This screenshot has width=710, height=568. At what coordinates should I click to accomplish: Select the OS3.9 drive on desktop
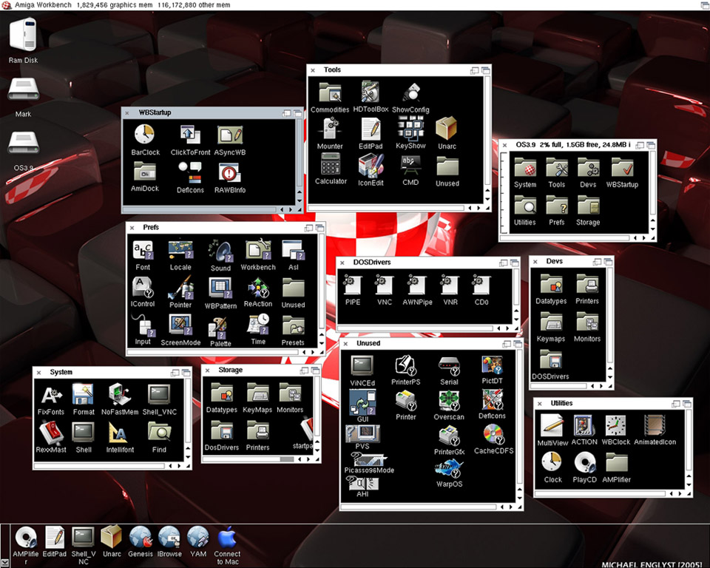[x=24, y=143]
